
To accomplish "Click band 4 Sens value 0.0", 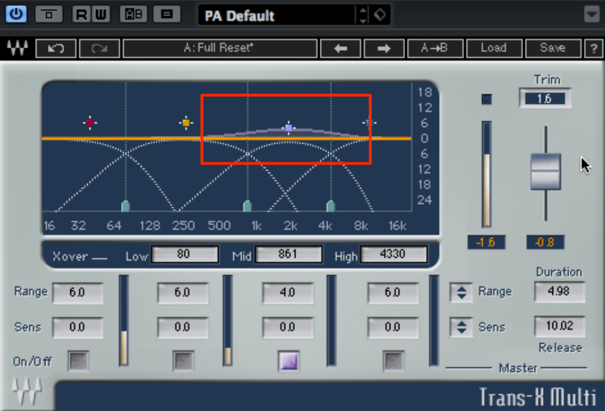I will point(393,327).
